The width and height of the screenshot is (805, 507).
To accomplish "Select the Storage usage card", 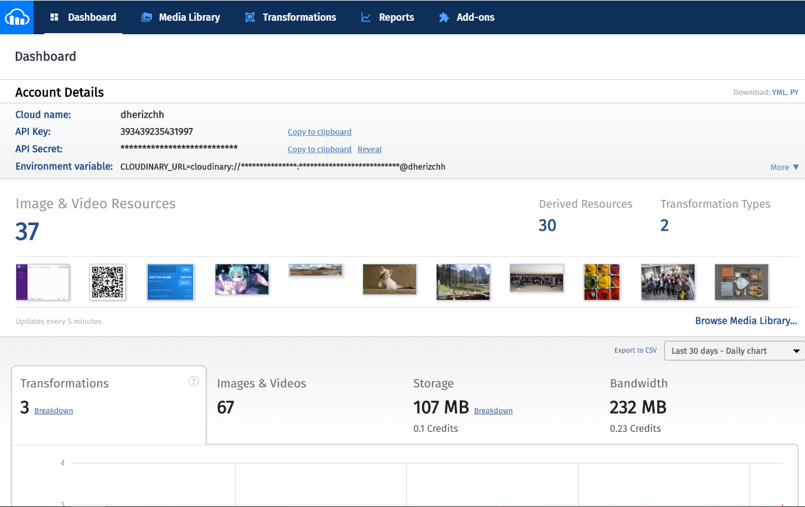I will [x=502, y=405].
